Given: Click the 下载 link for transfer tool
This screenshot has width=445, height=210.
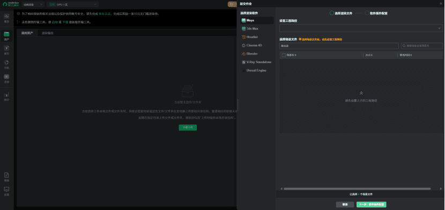Looking at the screenshot, I should (65, 22).
